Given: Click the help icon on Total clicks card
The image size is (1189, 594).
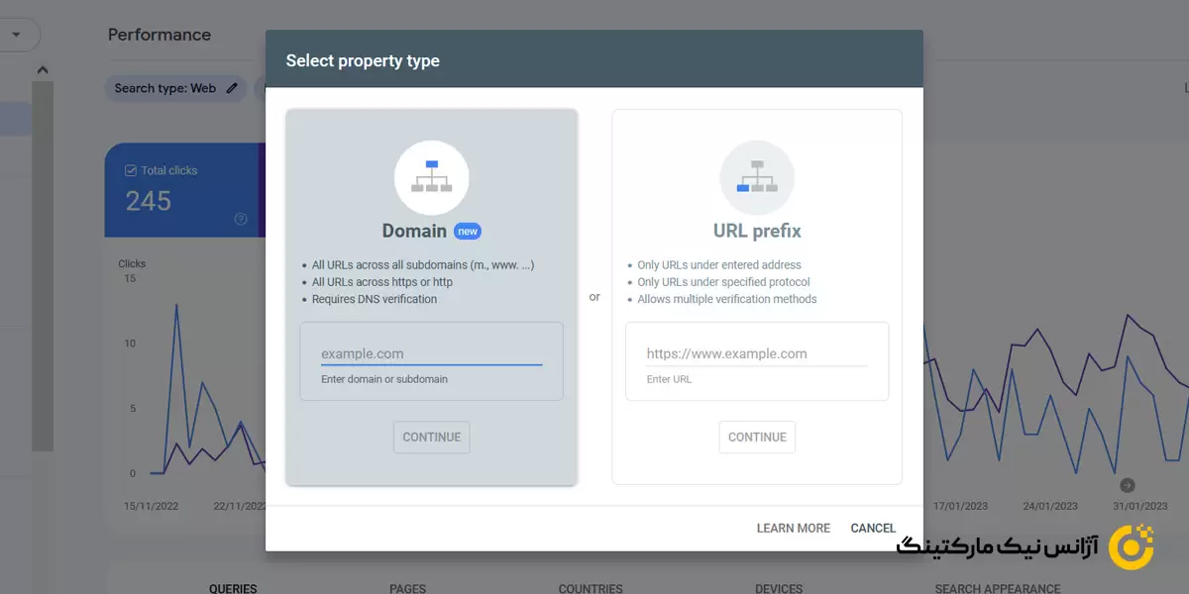Looking at the screenshot, I should point(240,219).
